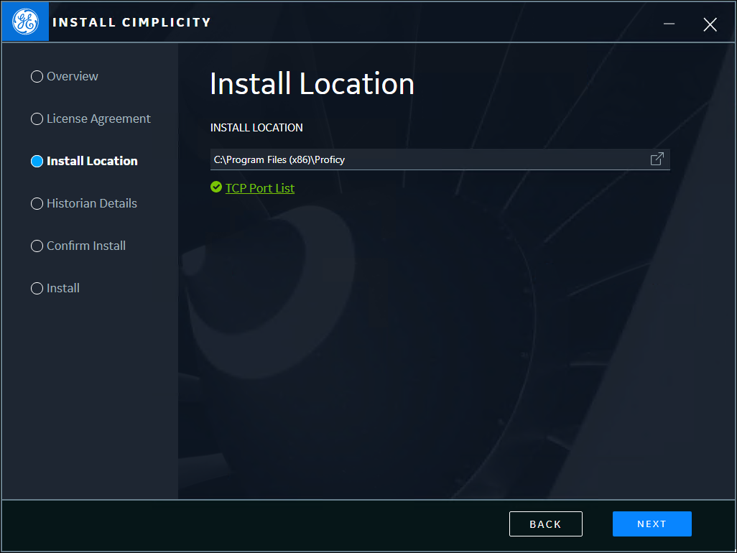Go to the Historian Details step label
This screenshot has height=553, width=737.
pos(92,203)
